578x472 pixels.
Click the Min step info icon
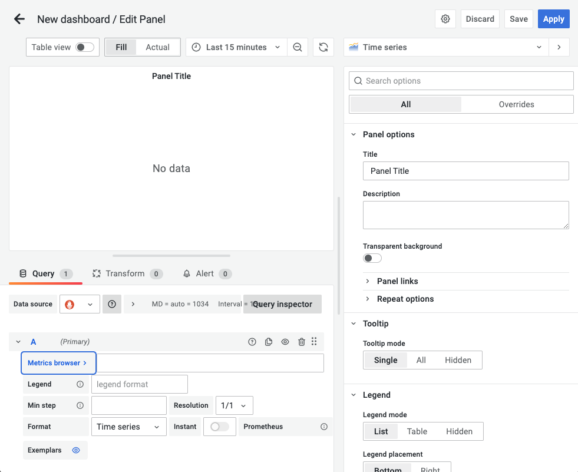coord(80,405)
